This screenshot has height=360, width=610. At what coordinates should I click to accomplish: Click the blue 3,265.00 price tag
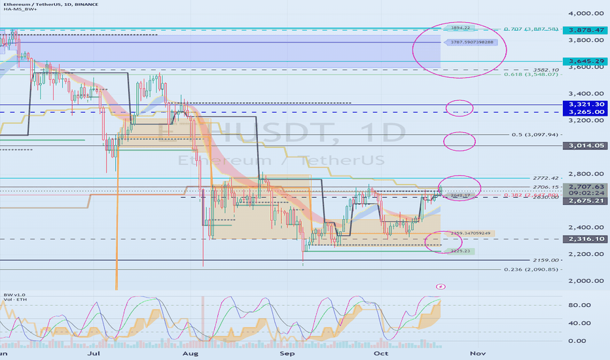pos(586,112)
